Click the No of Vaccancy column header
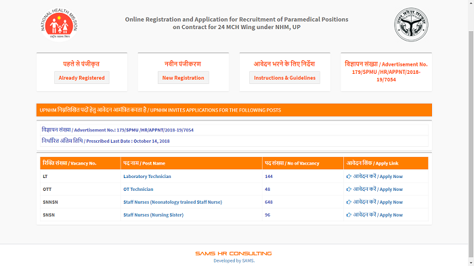This screenshot has height=266, width=474. (303, 163)
